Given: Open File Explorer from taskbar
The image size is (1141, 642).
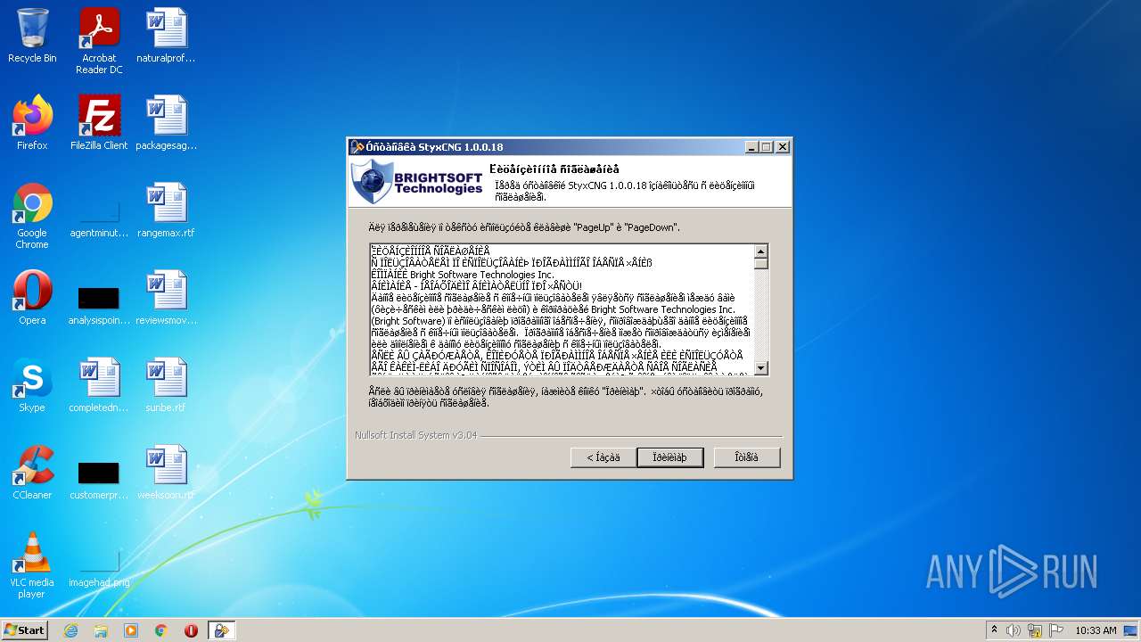Looking at the screenshot, I should pyautogui.click(x=101, y=630).
